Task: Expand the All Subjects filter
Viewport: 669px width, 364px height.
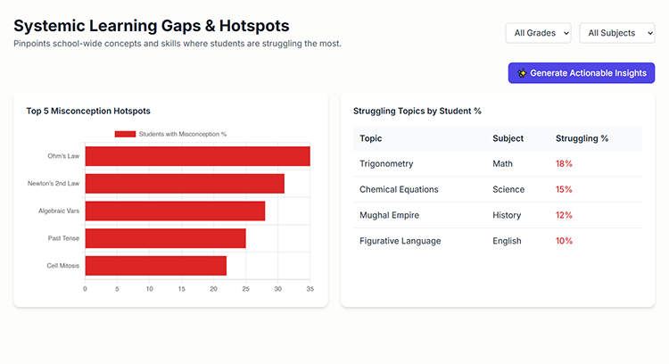Action: pos(616,33)
